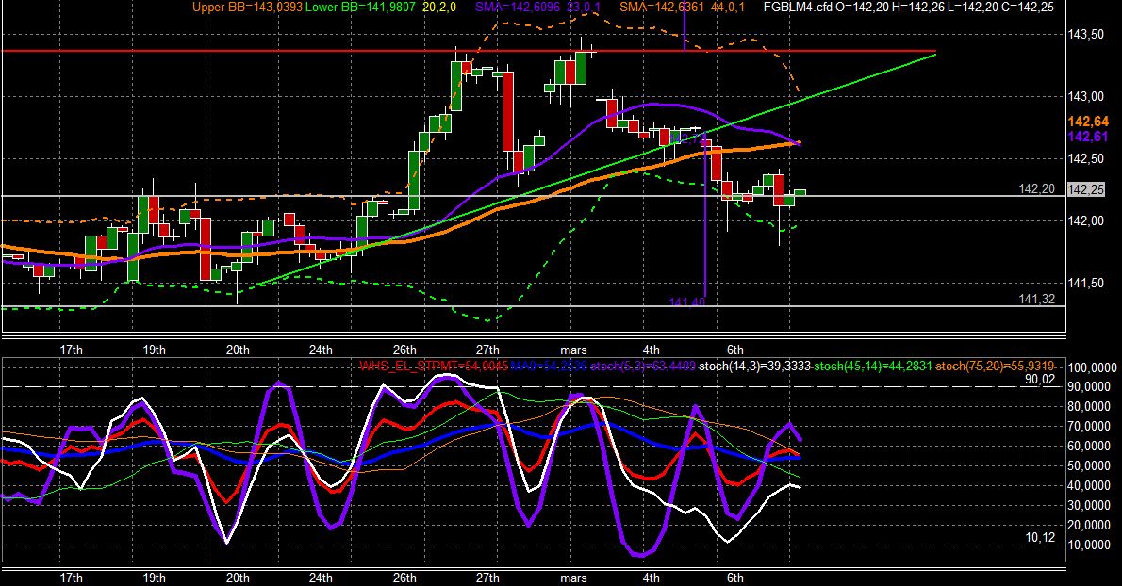The image size is (1122, 586).
Task: Click the 142,20 horizontal line label
Action: (x=1037, y=188)
